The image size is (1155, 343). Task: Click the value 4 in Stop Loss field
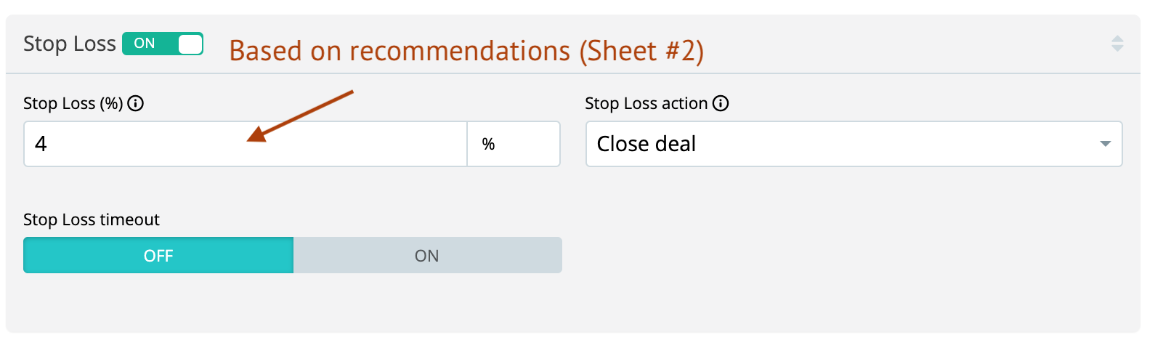pos(41,144)
